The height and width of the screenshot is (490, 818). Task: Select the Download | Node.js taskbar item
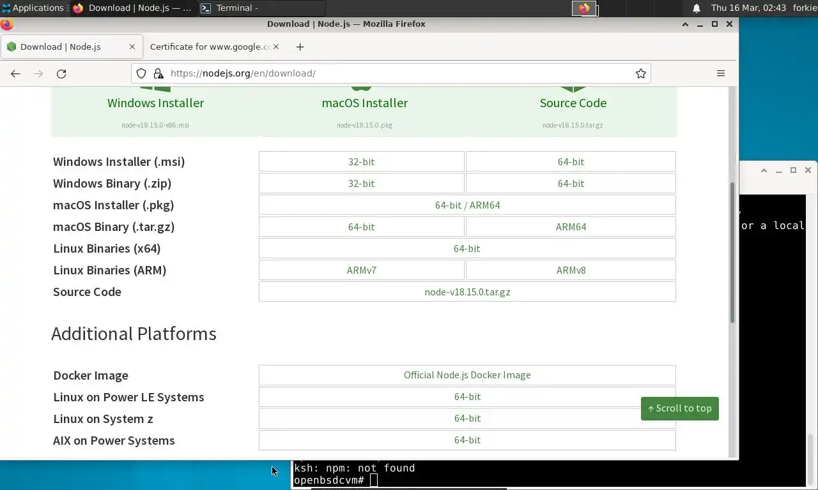tap(134, 8)
